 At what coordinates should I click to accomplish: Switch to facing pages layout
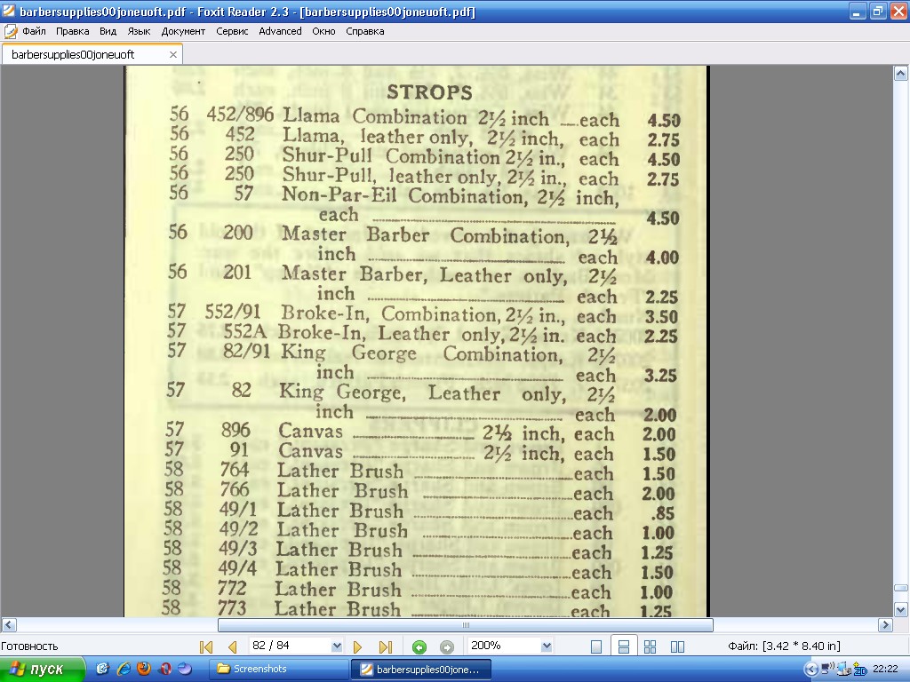click(677, 646)
